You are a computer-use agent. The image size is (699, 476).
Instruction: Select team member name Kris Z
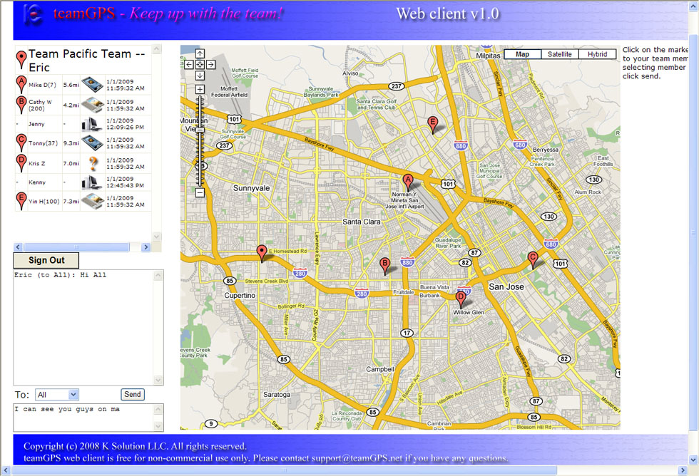[37, 163]
